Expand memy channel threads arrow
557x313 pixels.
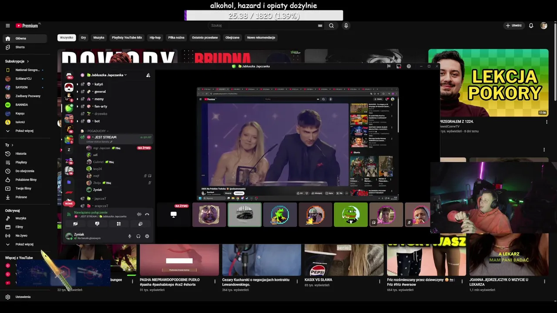coord(77,99)
